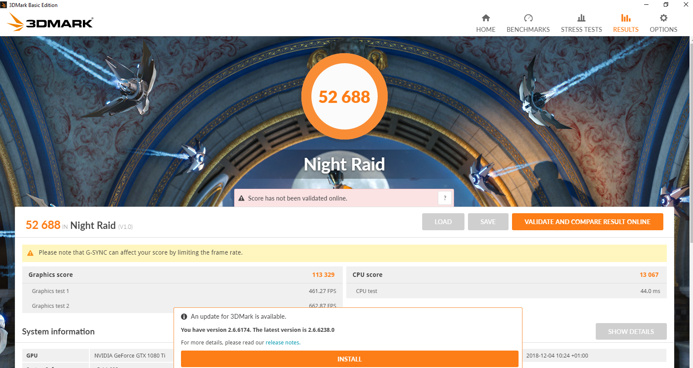Click the Graphics score label
Image resolution: width=693 pixels, height=368 pixels.
click(51, 275)
